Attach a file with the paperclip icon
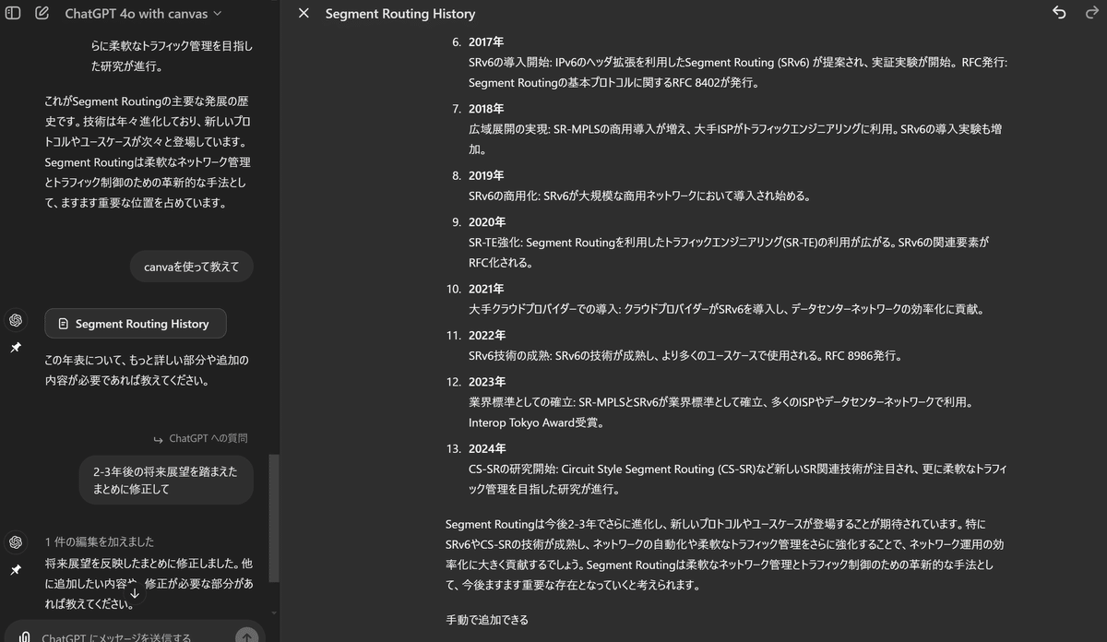This screenshot has width=1107, height=642. click(x=24, y=636)
